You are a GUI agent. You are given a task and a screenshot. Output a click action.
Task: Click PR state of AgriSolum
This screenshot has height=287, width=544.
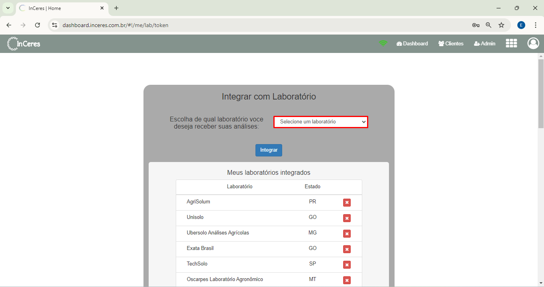point(312,202)
